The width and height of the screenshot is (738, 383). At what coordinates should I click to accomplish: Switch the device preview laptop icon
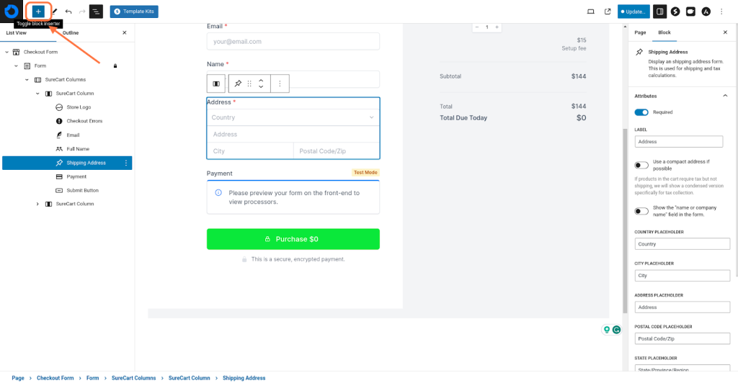click(x=591, y=12)
